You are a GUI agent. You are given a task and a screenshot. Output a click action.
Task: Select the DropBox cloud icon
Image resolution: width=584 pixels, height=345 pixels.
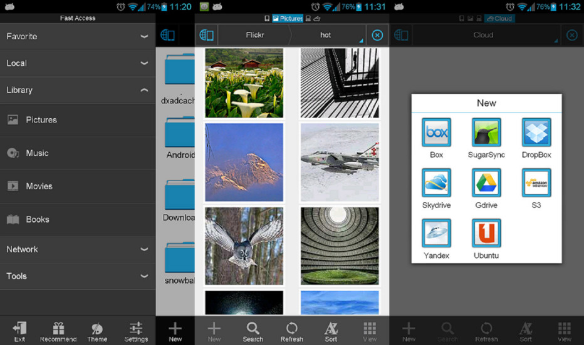[536, 133]
